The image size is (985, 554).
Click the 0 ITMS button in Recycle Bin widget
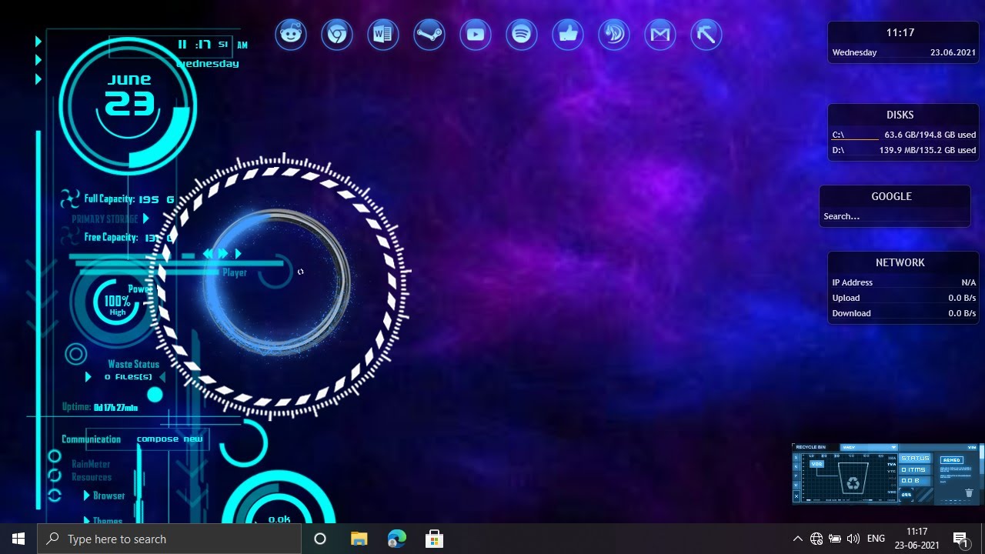(x=914, y=469)
